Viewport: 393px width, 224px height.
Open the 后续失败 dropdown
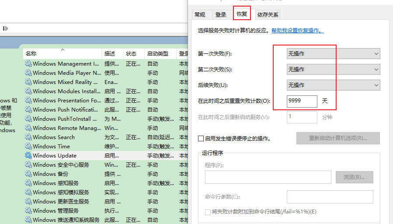coord(334,85)
